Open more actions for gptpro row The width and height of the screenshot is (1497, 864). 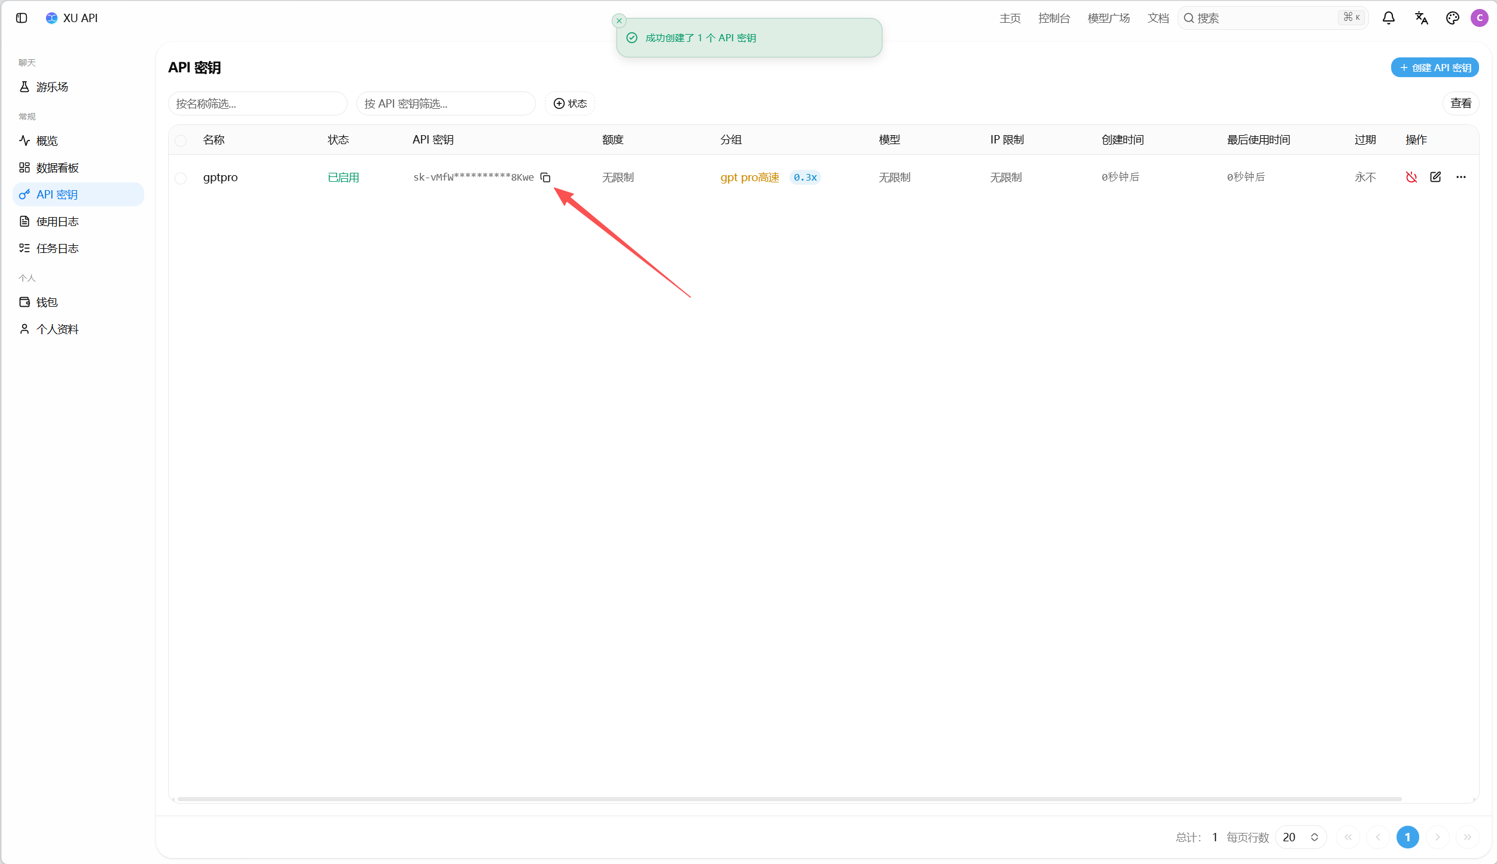coord(1461,177)
